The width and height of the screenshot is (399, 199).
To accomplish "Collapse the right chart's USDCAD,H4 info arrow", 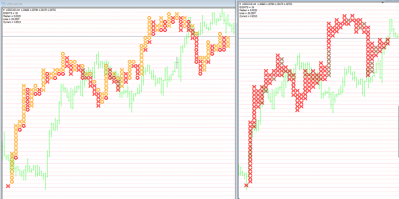I will click(240, 4).
